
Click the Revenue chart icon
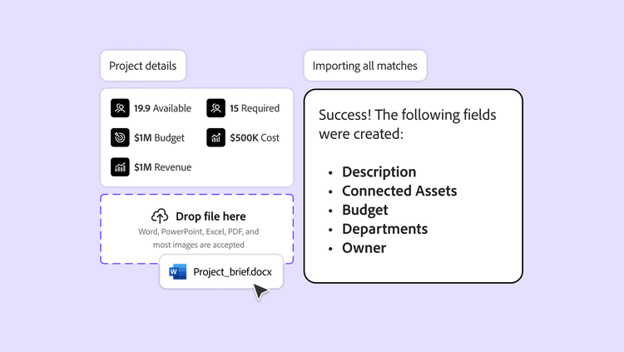click(x=121, y=167)
